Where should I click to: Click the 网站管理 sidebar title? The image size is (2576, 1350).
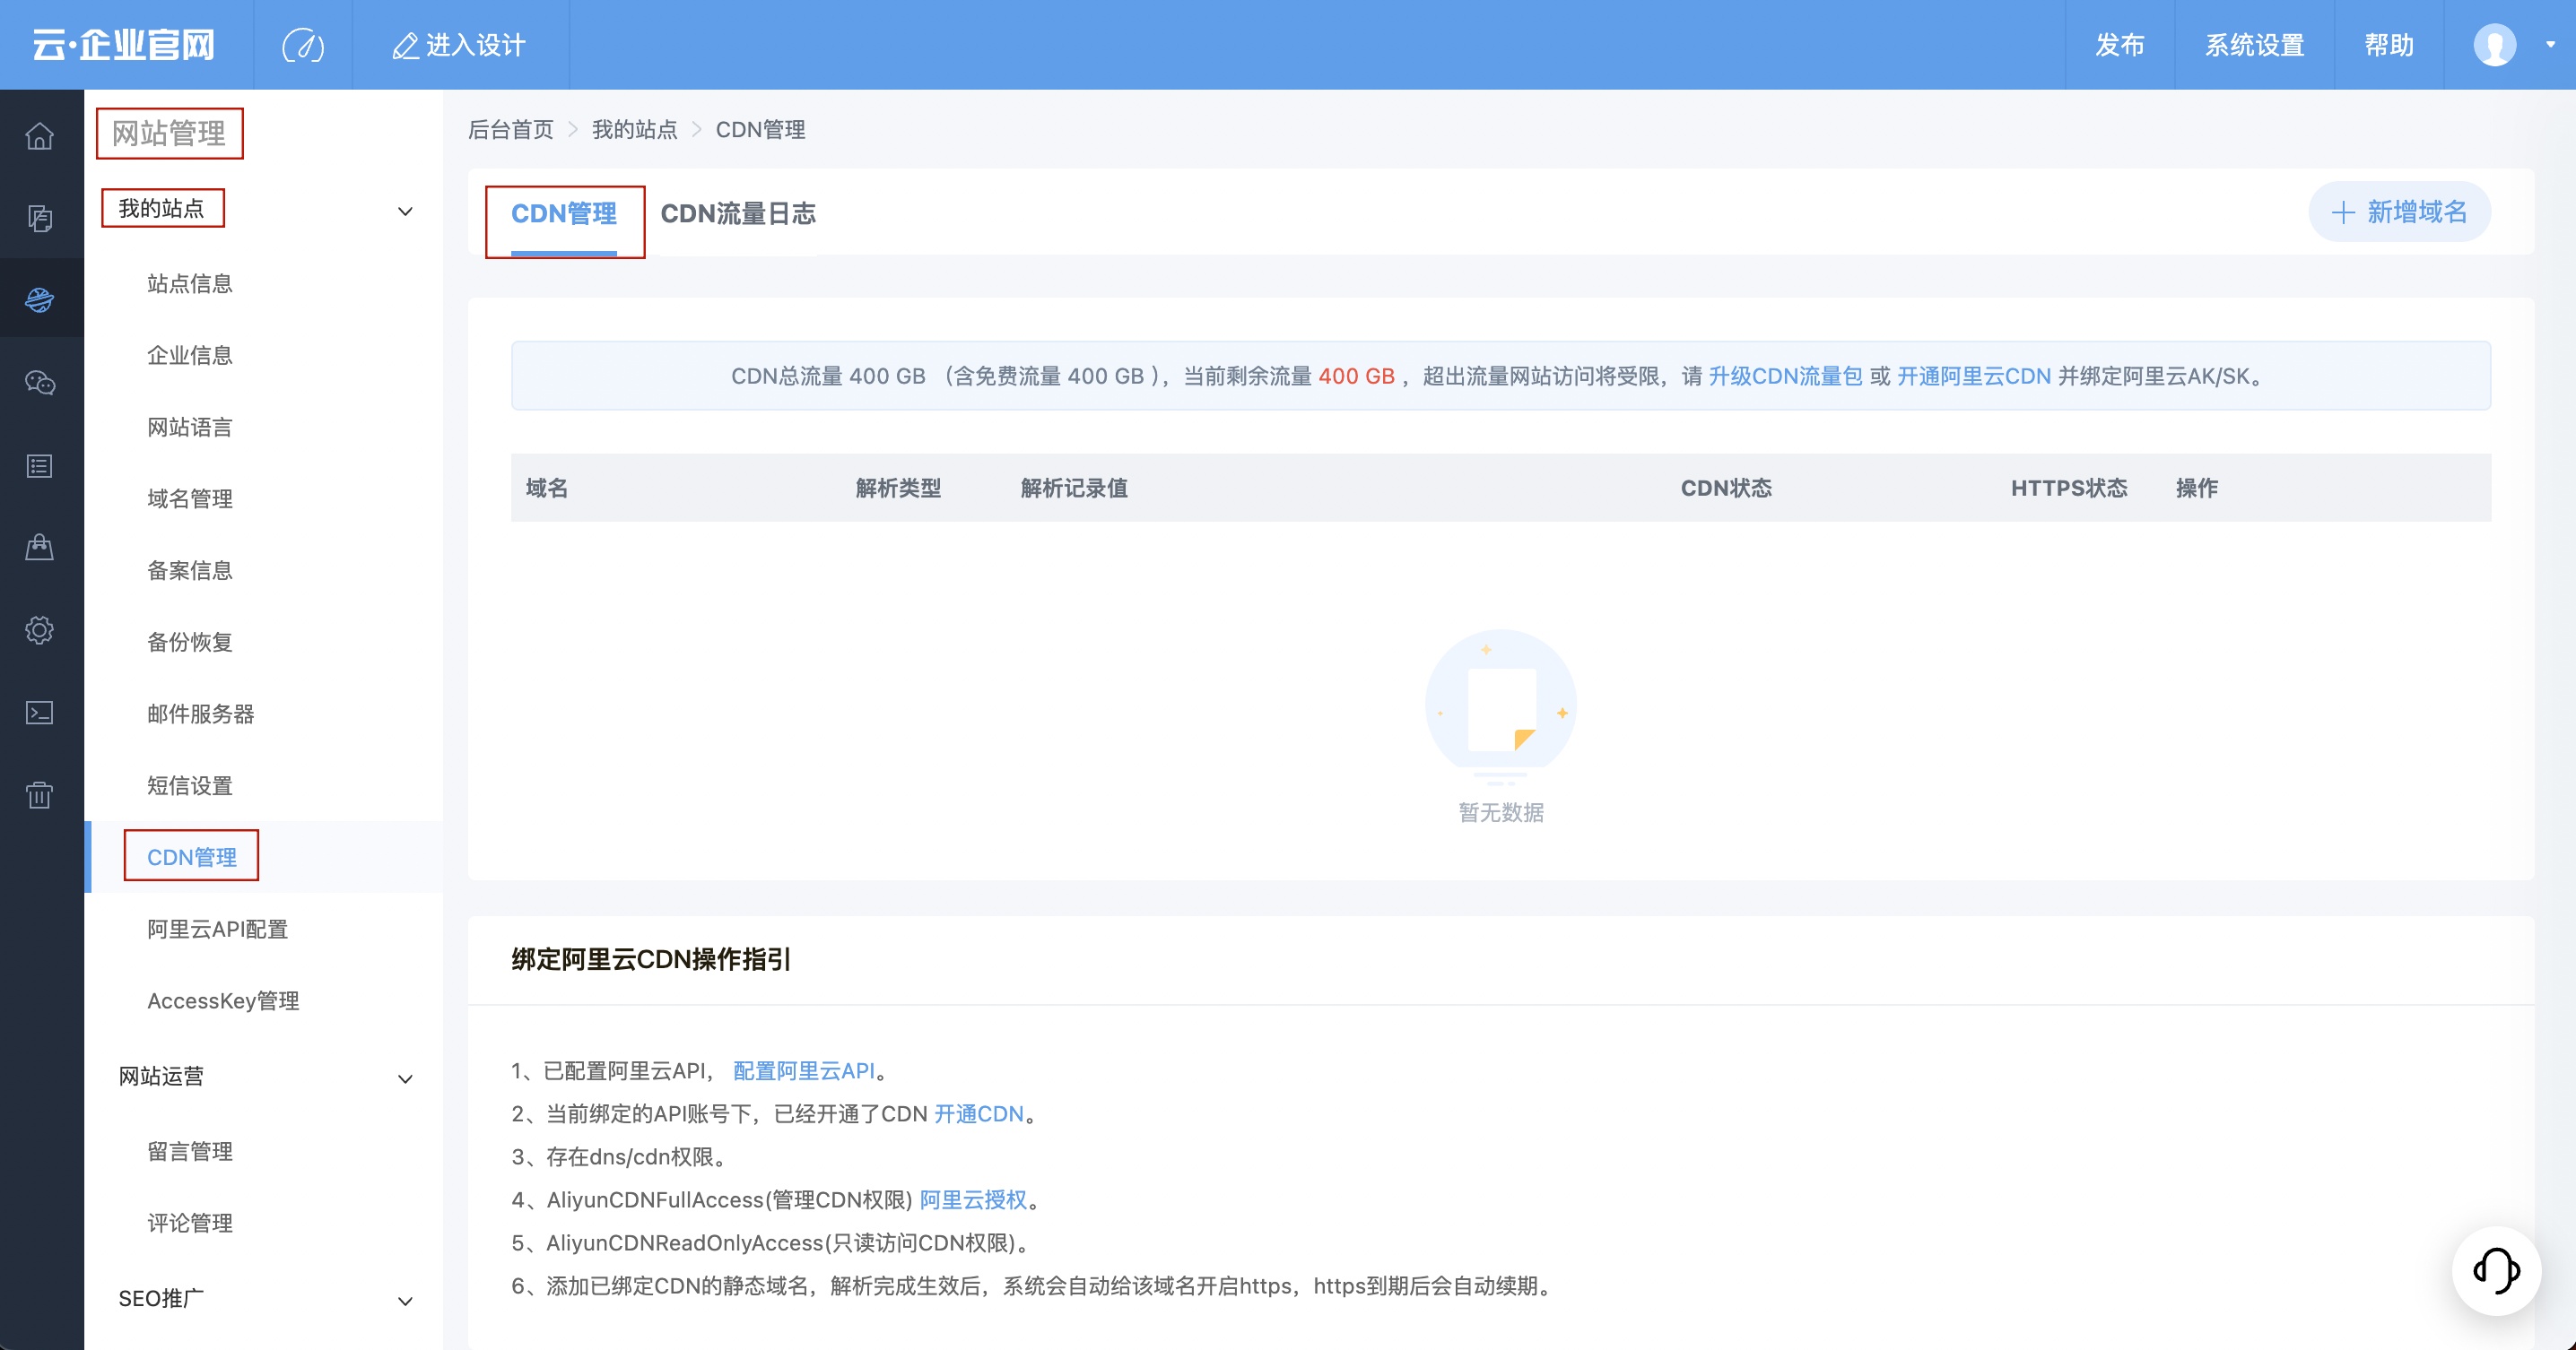[x=169, y=133]
